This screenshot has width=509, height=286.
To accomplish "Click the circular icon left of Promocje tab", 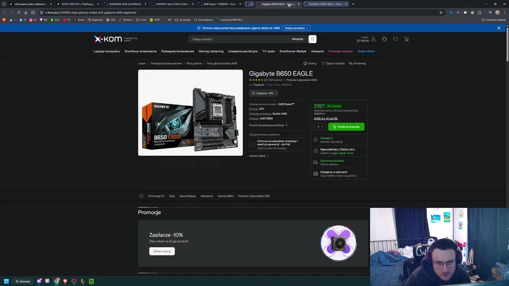I will [141, 196].
